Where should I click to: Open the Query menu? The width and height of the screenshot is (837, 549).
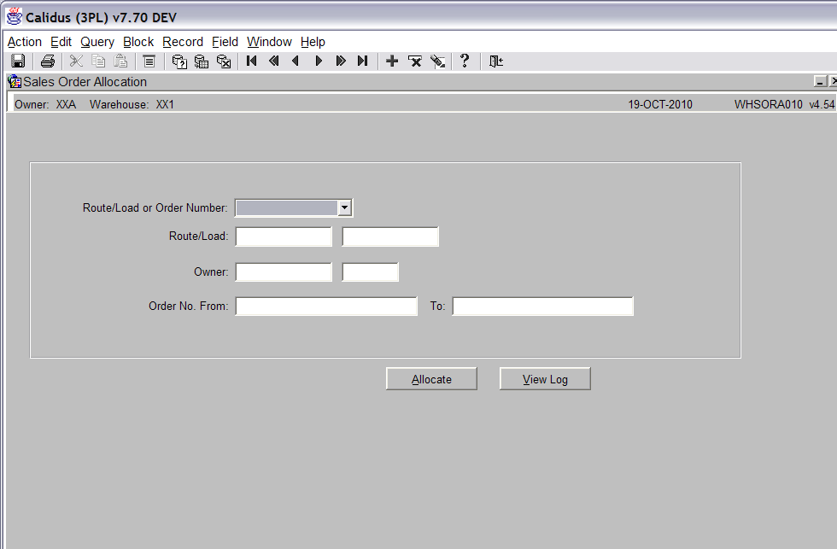[97, 42]
